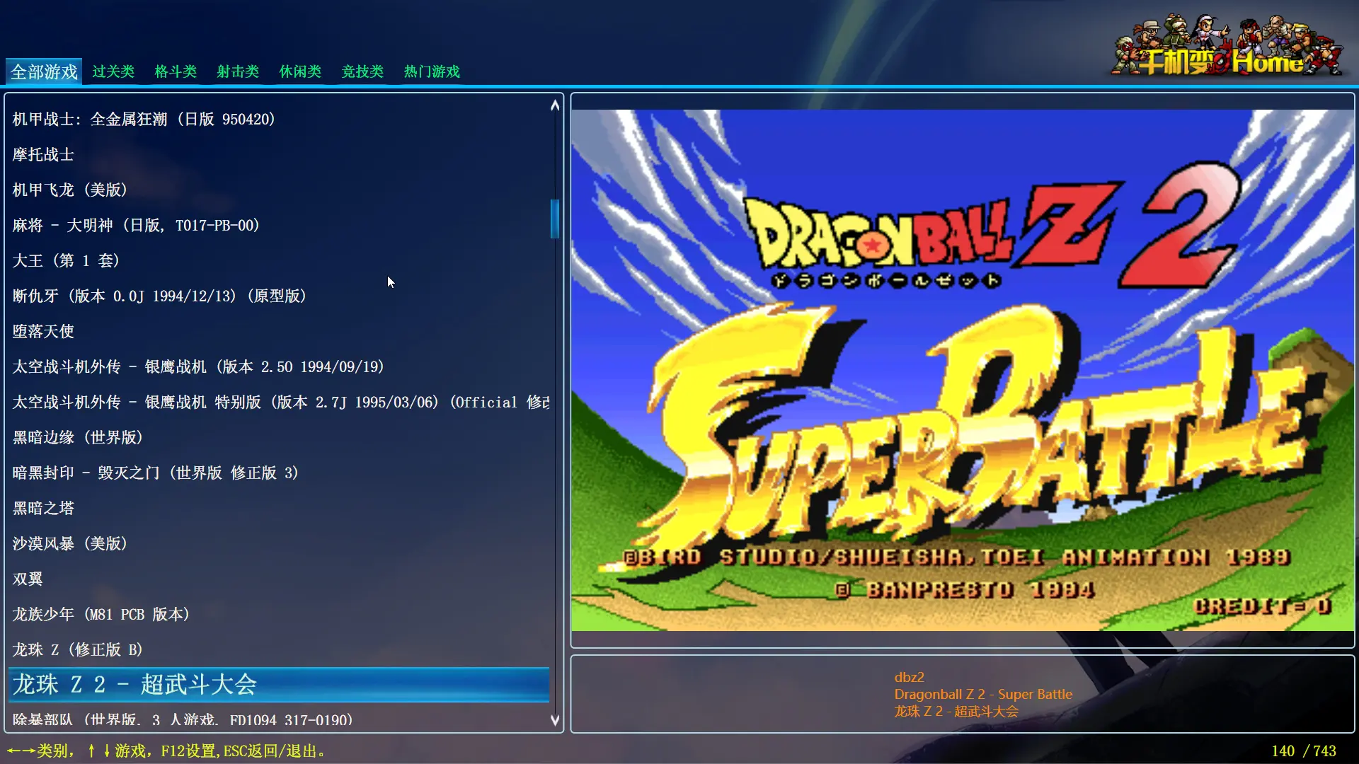Switch to the 全部游戏 tab
Image resolution: width=1359 pixels, height=764 pixels.
pos(44,71)
